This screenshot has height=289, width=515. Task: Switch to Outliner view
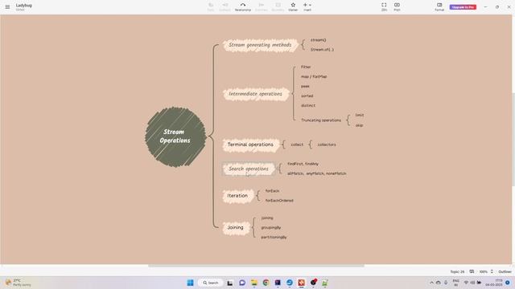pyautogui.click(x=505, y=271)
